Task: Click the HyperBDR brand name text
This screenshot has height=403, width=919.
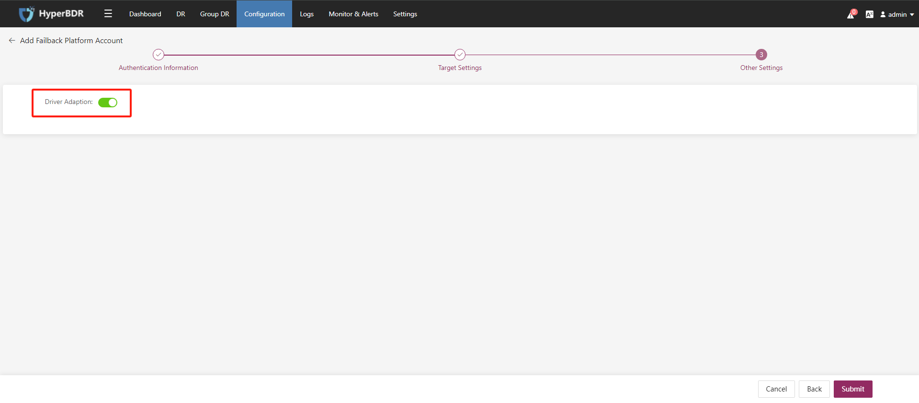Action: coord(61,13)
